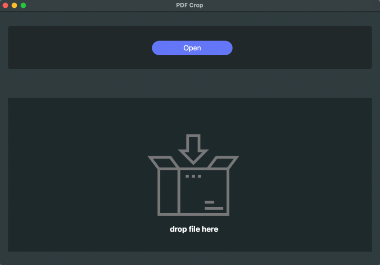The width and height of the screenshot is (380, 265).
Task: Click the "PDF Crop" window title text
Action: pyautogui.click(x=189, y=5)
